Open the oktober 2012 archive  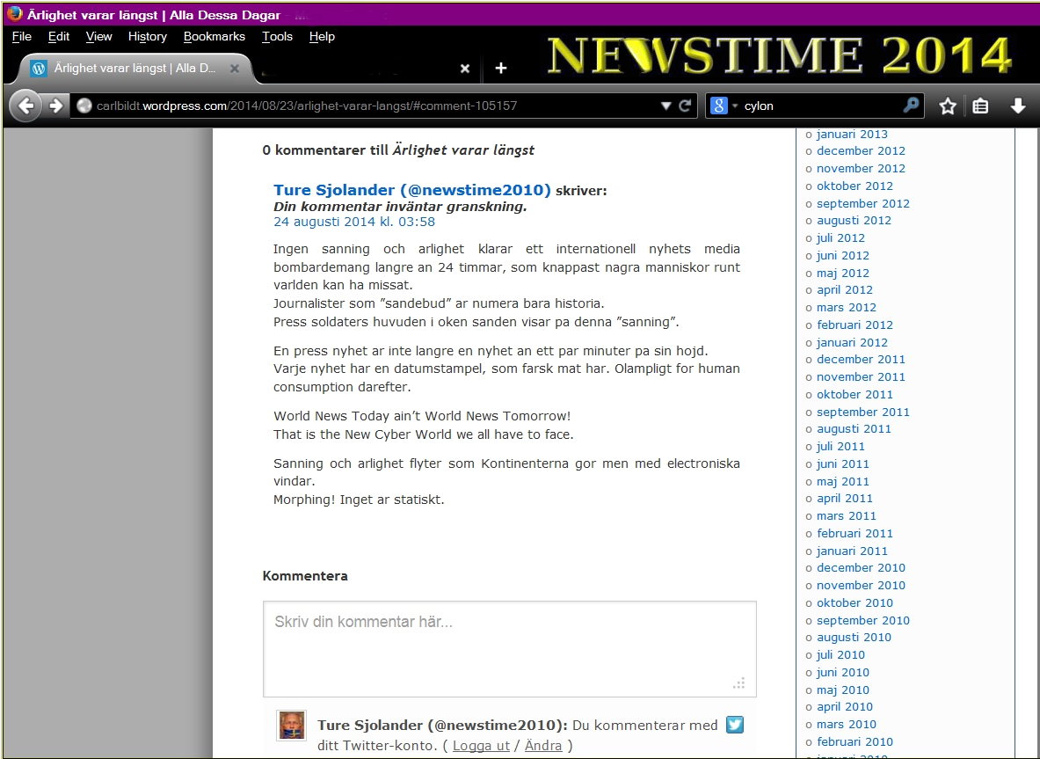855,186
